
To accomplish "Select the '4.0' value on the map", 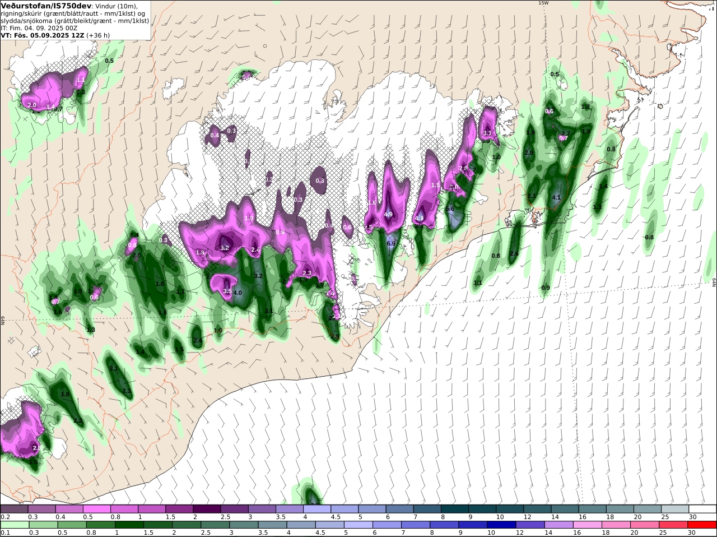I will [x=238, y=293].
